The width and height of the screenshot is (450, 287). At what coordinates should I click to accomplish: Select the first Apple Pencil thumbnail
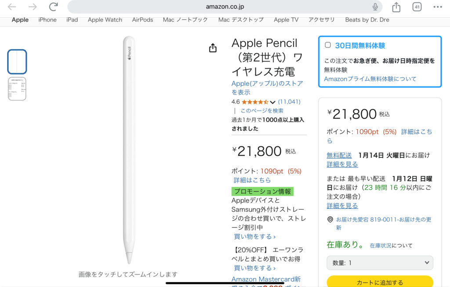pos(17,62)
